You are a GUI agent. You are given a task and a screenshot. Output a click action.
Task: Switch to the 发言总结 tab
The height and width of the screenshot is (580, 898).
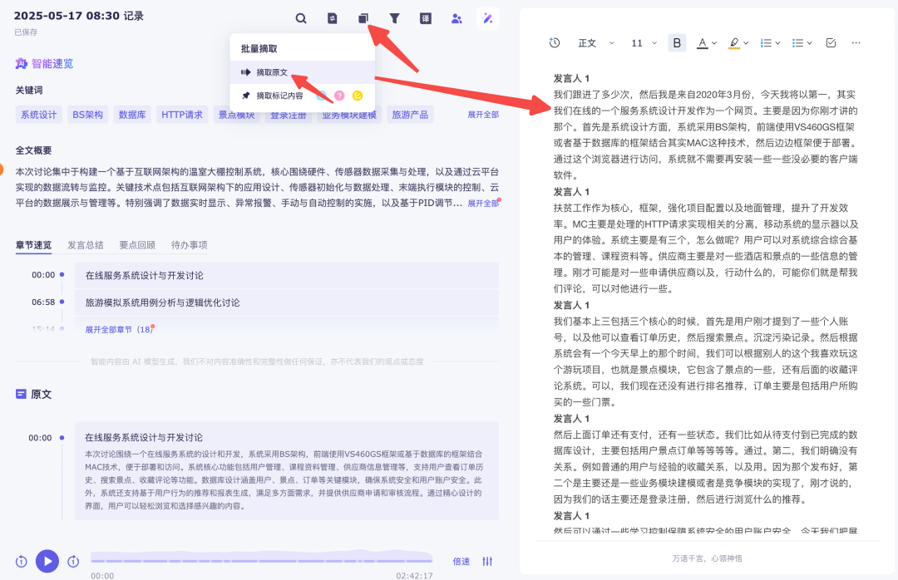(86, 245)
